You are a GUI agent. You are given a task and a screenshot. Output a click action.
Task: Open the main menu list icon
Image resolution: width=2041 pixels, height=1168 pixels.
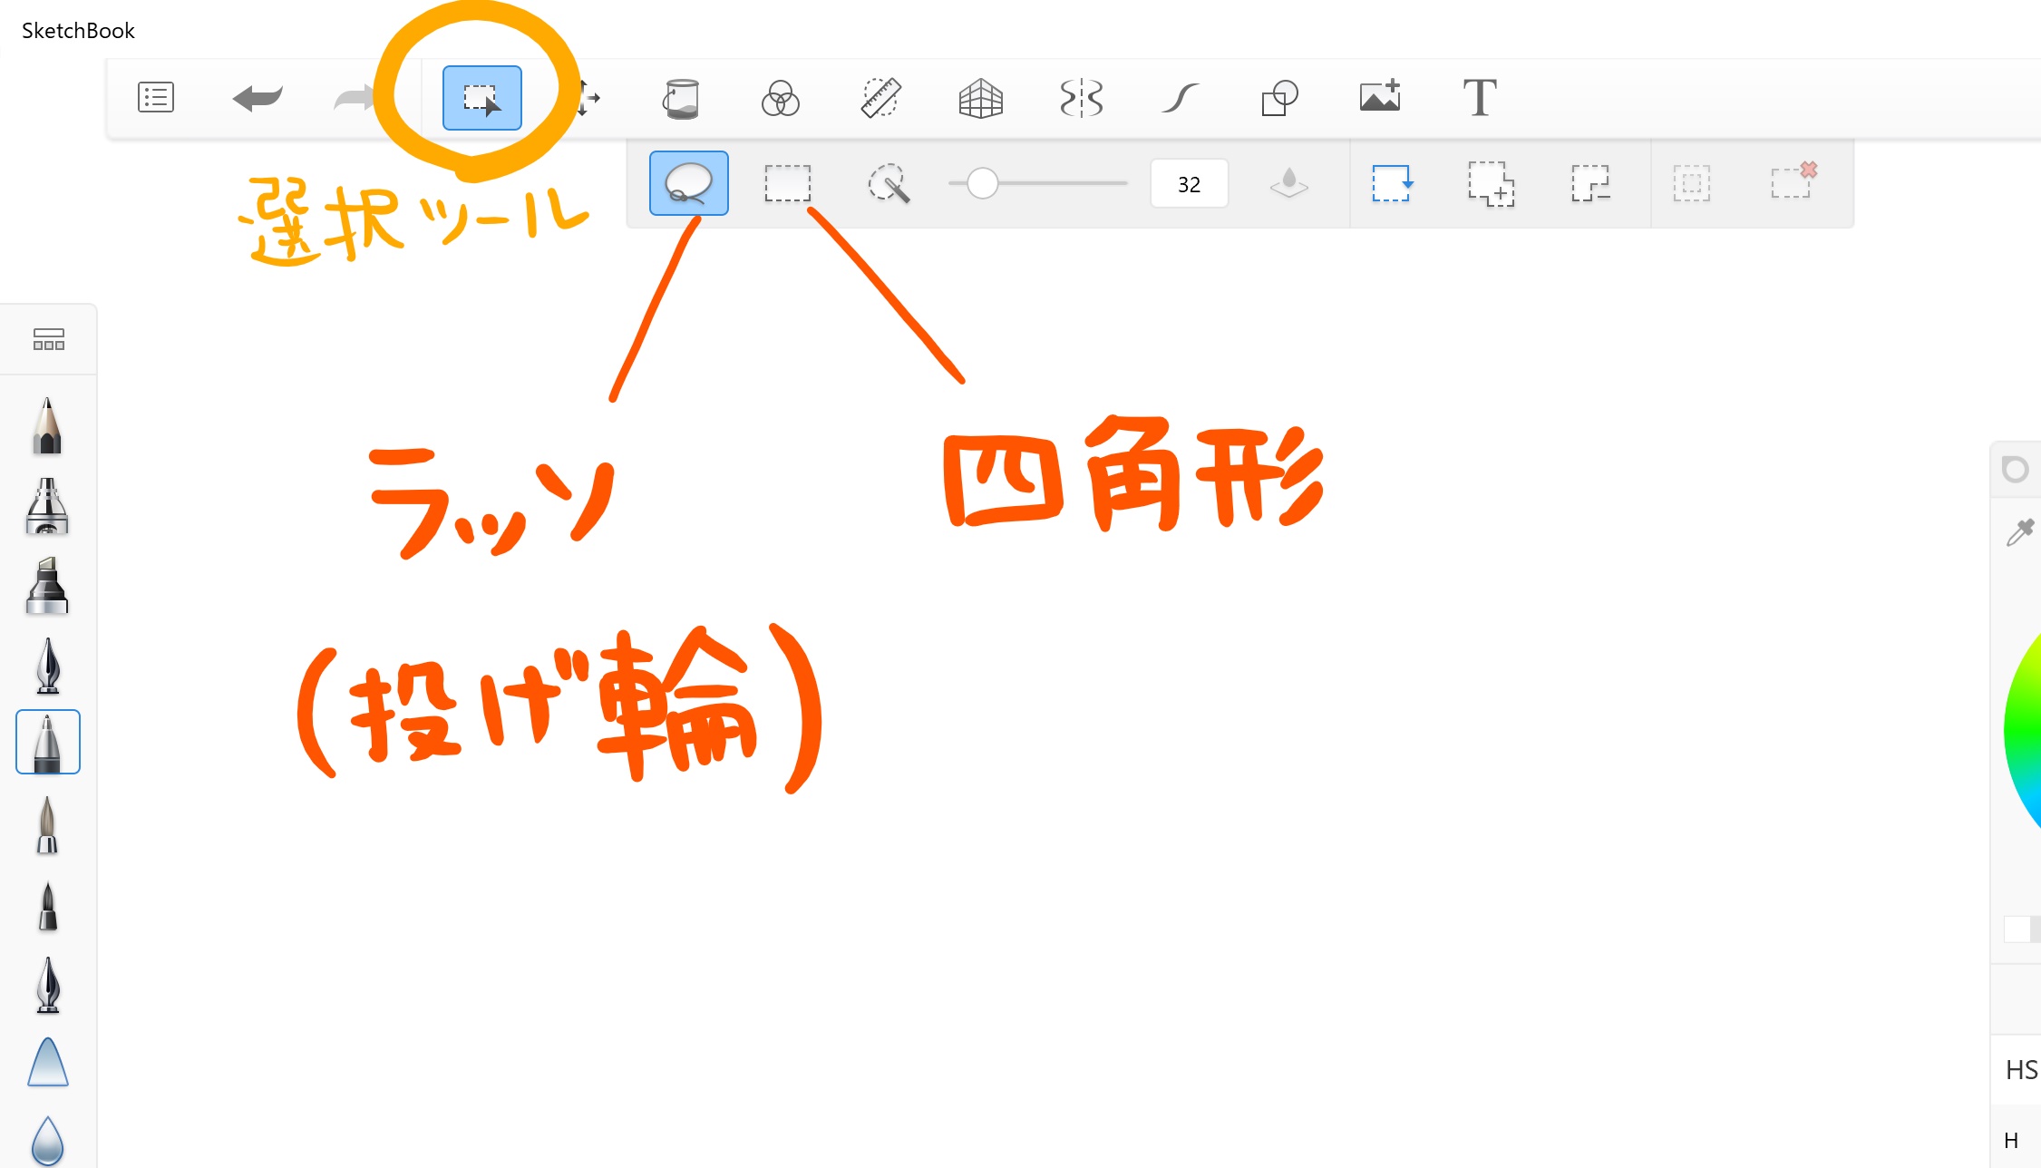pos(155,97)
